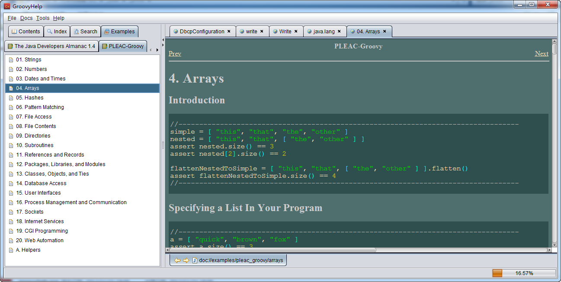Open the 06. Pattern Matching example
The image size is (561, 282).
(x=82, y=107)
